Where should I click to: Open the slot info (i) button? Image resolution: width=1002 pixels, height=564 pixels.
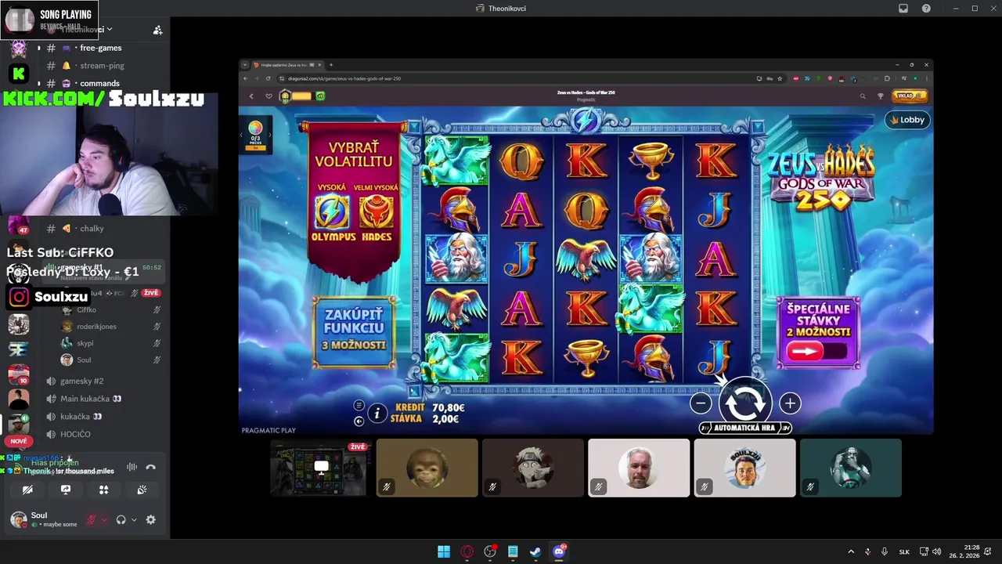coord(377,413)
